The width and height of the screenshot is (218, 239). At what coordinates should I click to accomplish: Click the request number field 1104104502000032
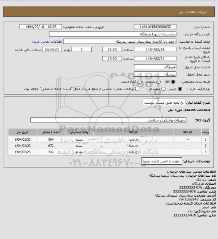click(155, 27)
